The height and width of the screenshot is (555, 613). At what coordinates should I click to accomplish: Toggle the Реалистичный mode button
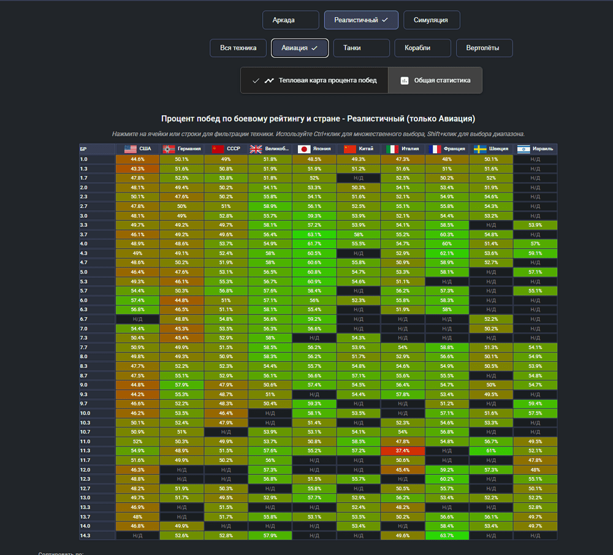[x=361, y=20]
